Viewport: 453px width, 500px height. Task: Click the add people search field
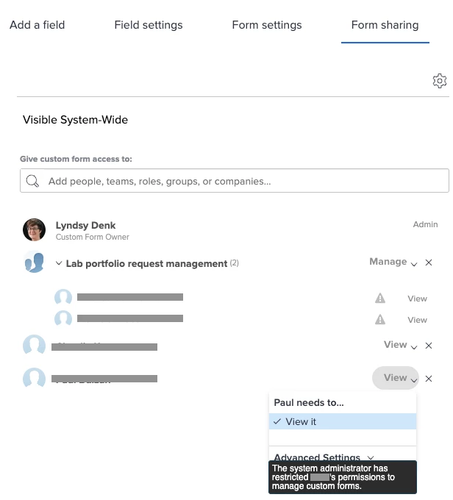pos(235,180)
